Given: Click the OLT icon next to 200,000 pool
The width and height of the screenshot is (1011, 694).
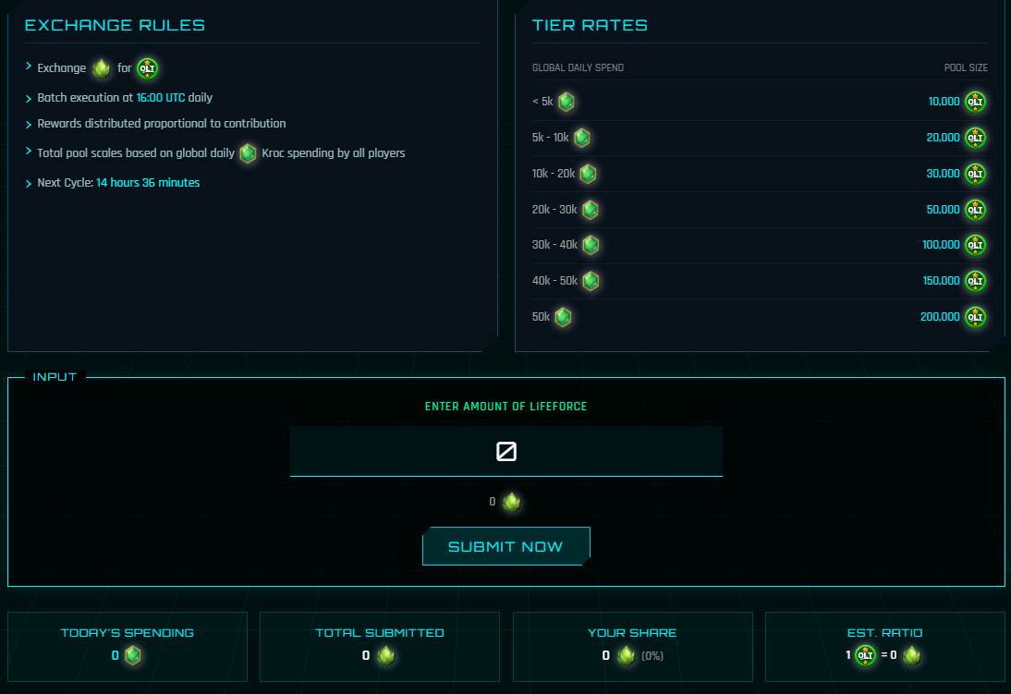Looking at the screenshot, I should click(x=975, y=317).
